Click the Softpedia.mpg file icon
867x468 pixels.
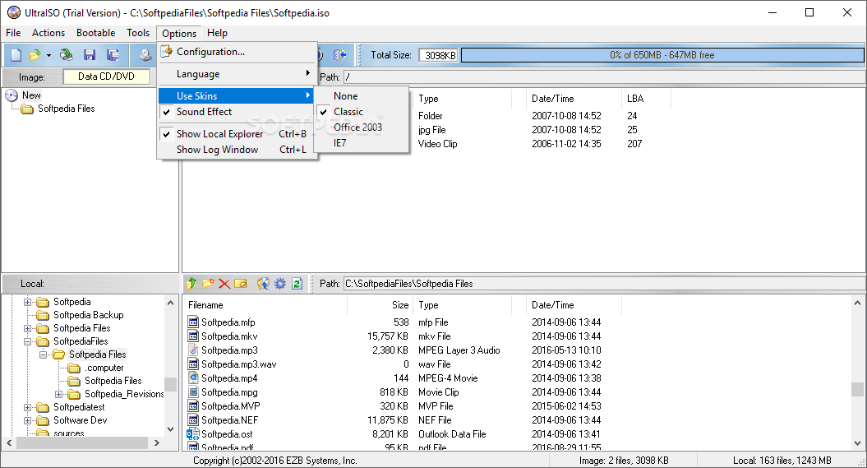pos(193,392)
